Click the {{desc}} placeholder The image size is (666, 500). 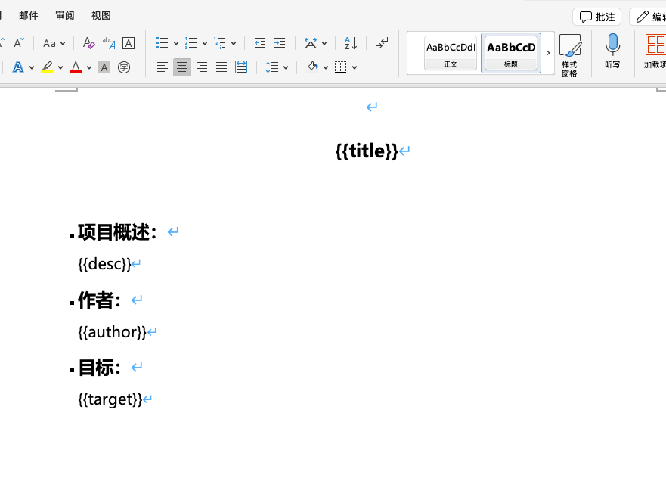104,264
